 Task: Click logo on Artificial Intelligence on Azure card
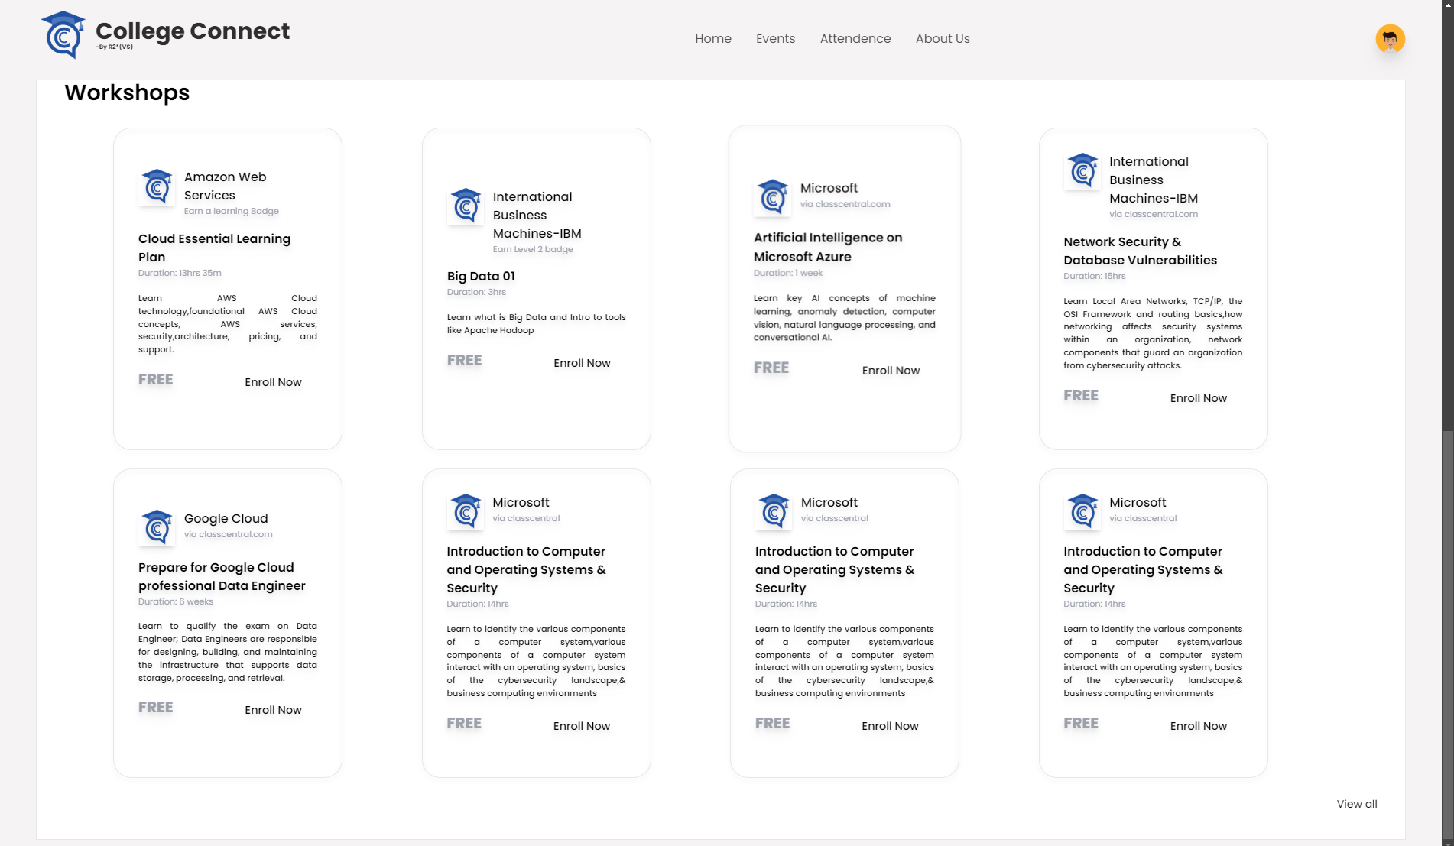coord(772,197)
